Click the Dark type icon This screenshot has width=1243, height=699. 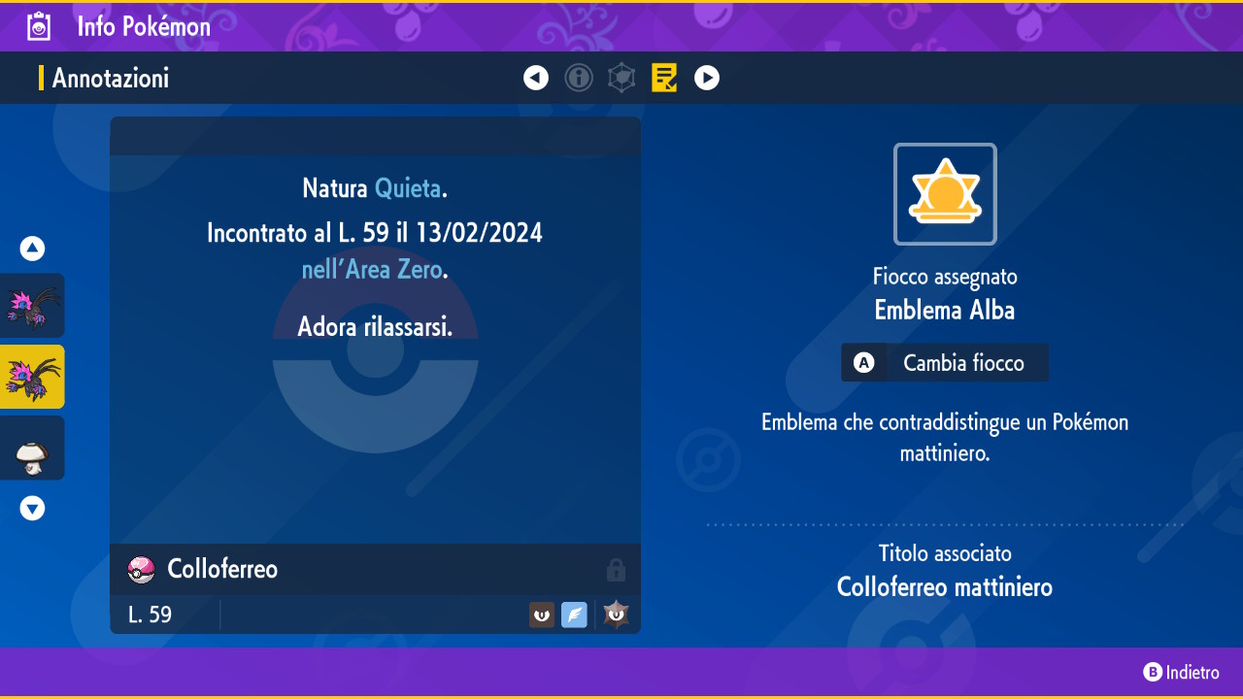[542, 615]
